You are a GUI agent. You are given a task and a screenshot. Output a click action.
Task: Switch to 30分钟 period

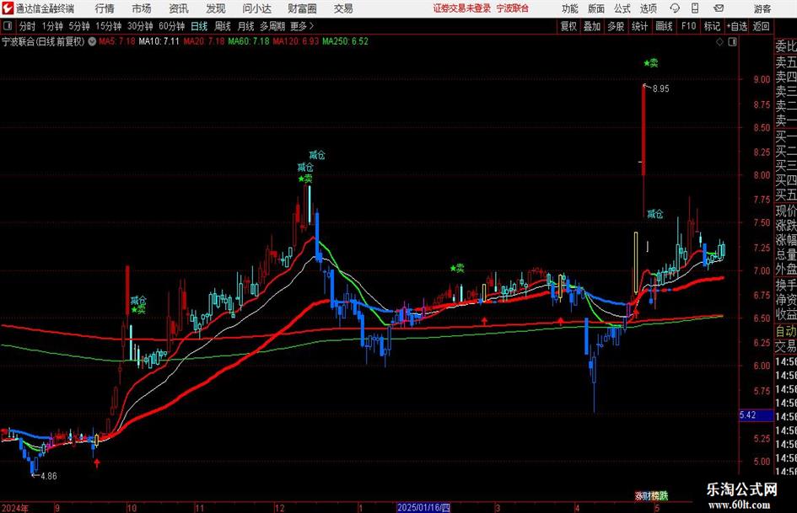(x=140, y=26)
